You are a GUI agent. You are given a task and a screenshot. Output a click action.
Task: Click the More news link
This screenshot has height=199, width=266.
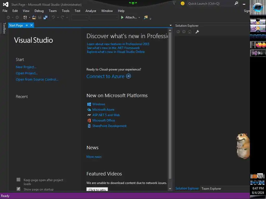(94, 157)
